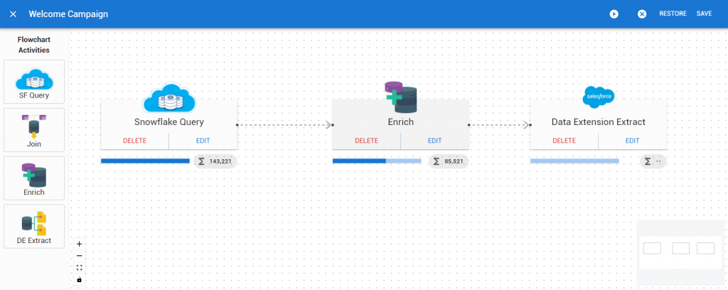Click the Snowflake Query progress bar
The image size is (728, 290).
coord(145,161)
